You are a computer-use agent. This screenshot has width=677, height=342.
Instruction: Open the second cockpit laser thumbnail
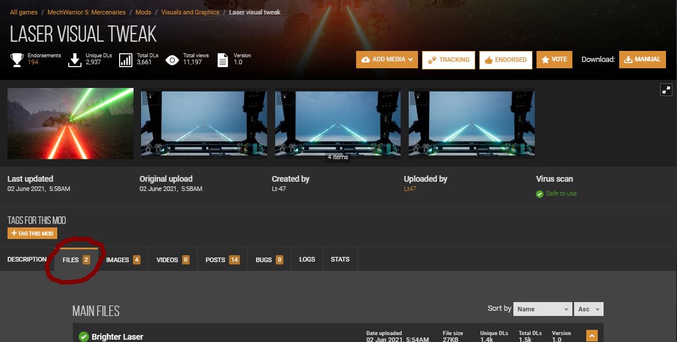(x=204, y=123)
